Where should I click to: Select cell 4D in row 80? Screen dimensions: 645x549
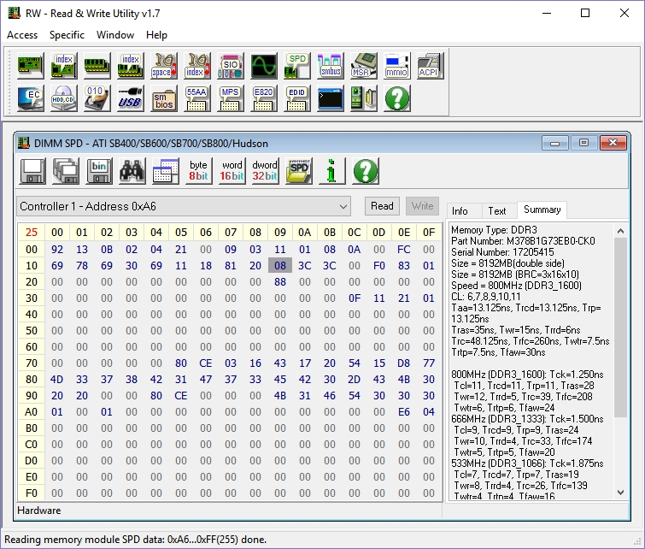[57, 380]
